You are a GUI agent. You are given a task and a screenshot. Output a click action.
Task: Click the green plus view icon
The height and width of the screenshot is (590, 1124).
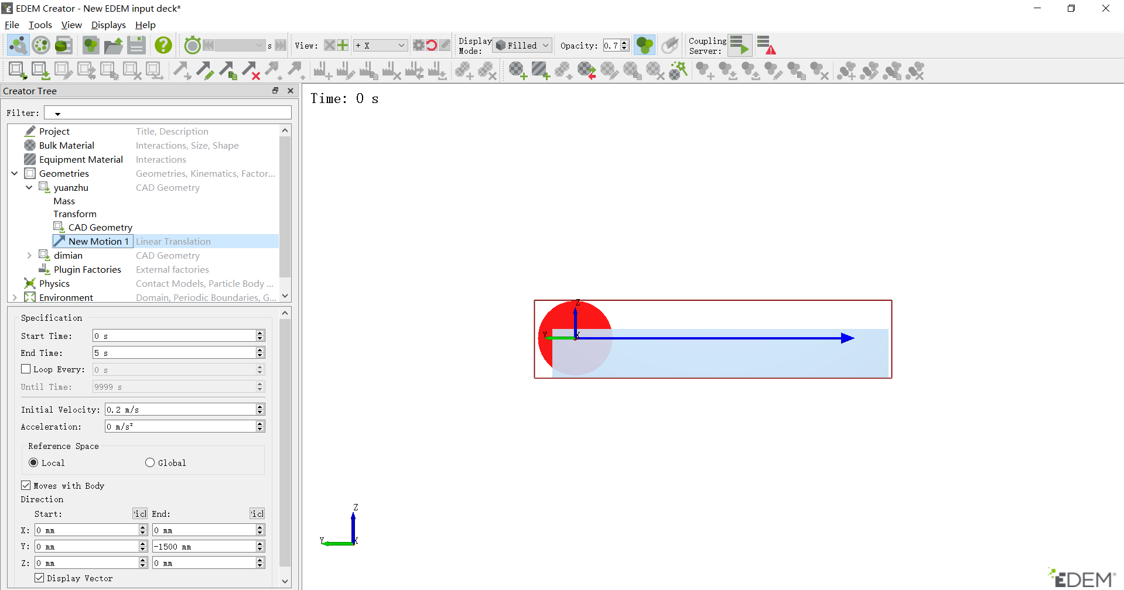(343, 45)
